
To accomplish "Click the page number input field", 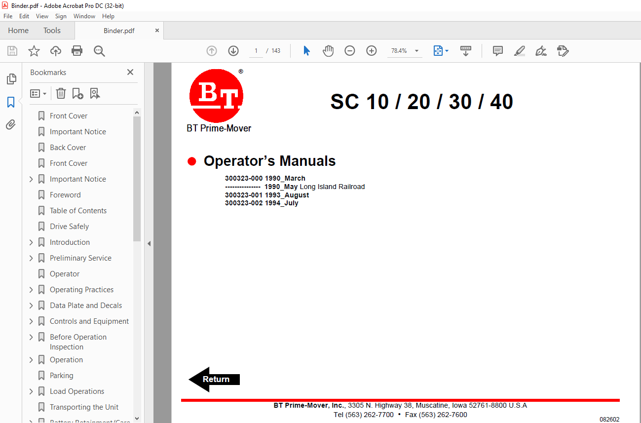I will [x=256, y=51].
